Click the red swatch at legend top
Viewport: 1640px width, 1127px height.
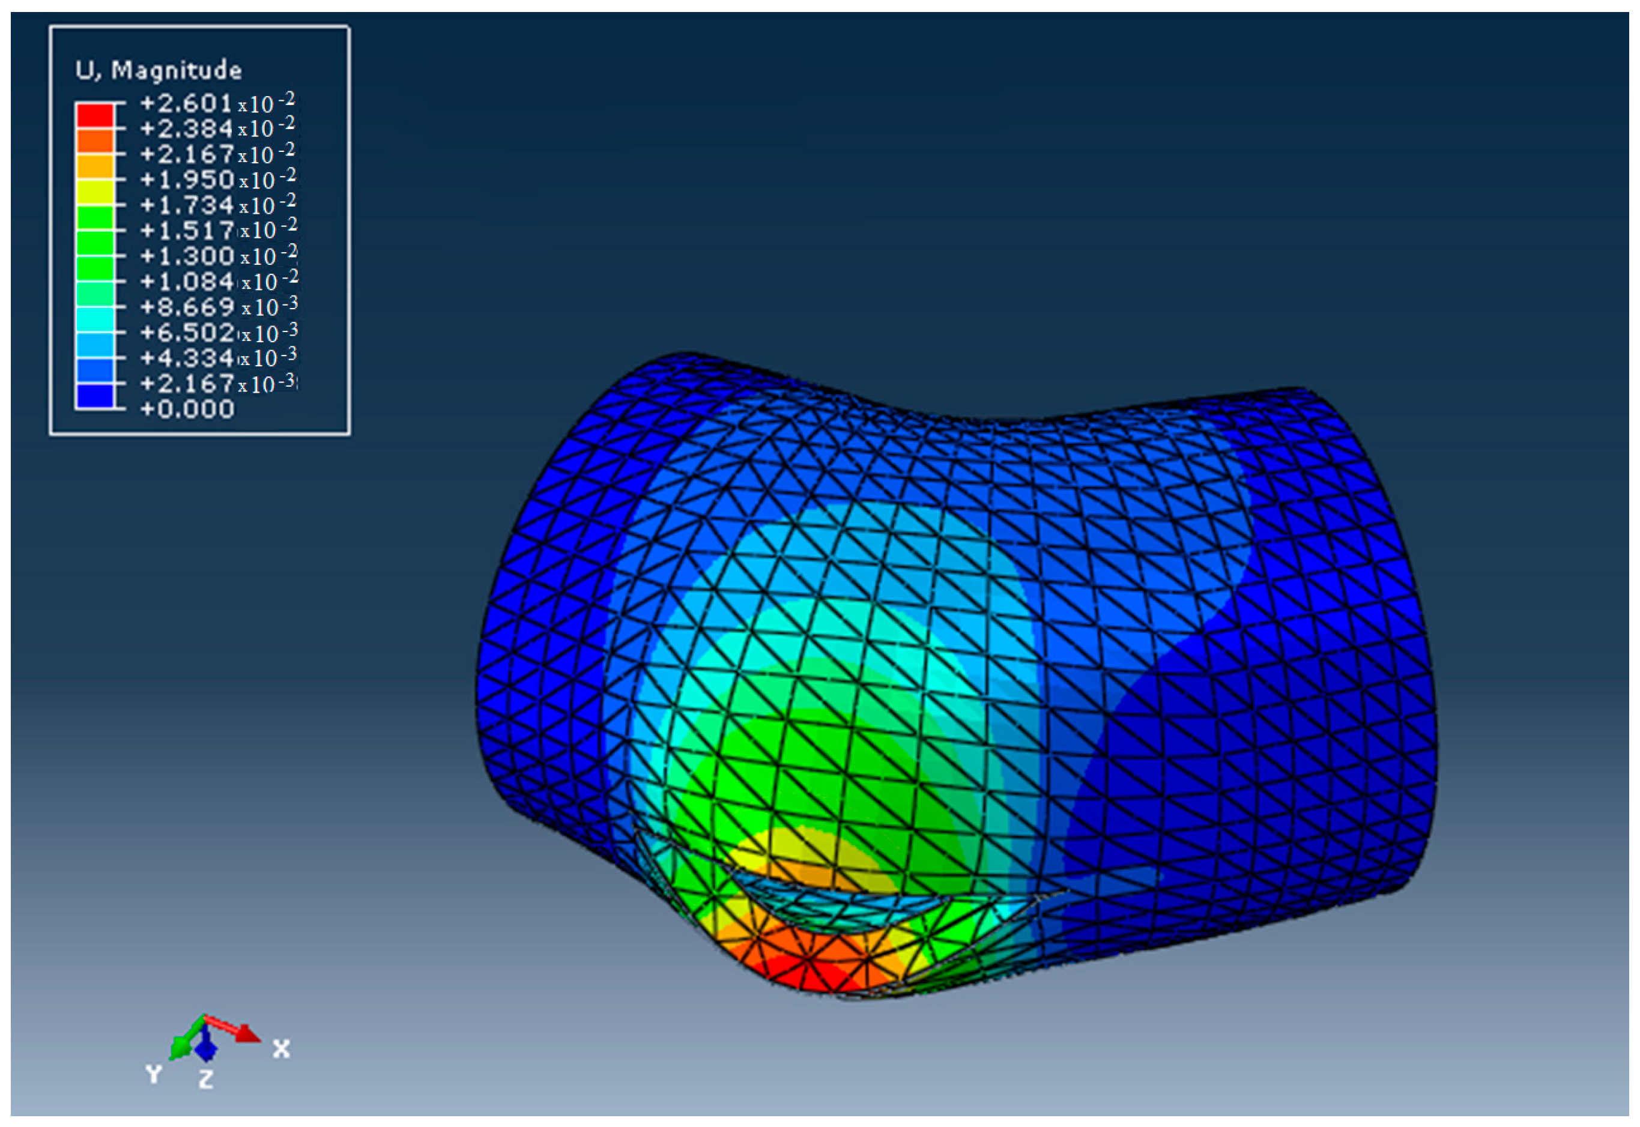coord(95,115)
